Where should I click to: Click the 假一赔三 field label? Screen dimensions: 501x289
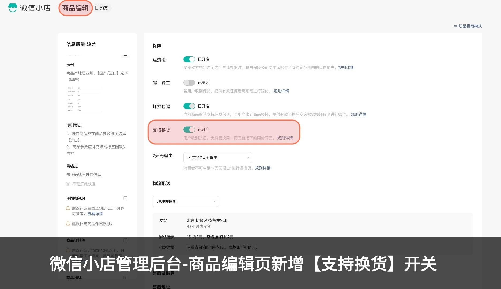(x=161, y=83)
